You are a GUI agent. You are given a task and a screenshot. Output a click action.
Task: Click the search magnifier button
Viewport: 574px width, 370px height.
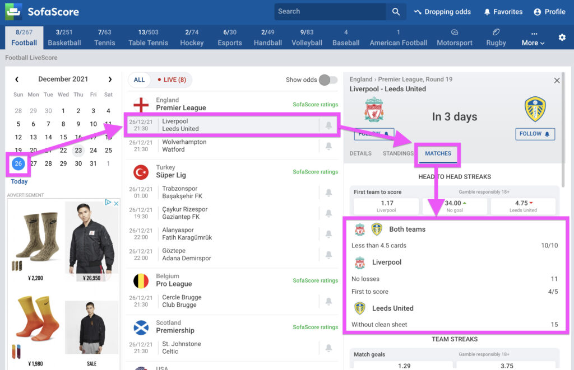click(x=396, y=12)
